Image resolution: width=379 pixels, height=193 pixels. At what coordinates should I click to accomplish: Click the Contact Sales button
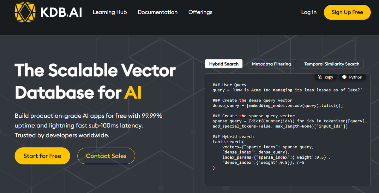coord(106,156)
